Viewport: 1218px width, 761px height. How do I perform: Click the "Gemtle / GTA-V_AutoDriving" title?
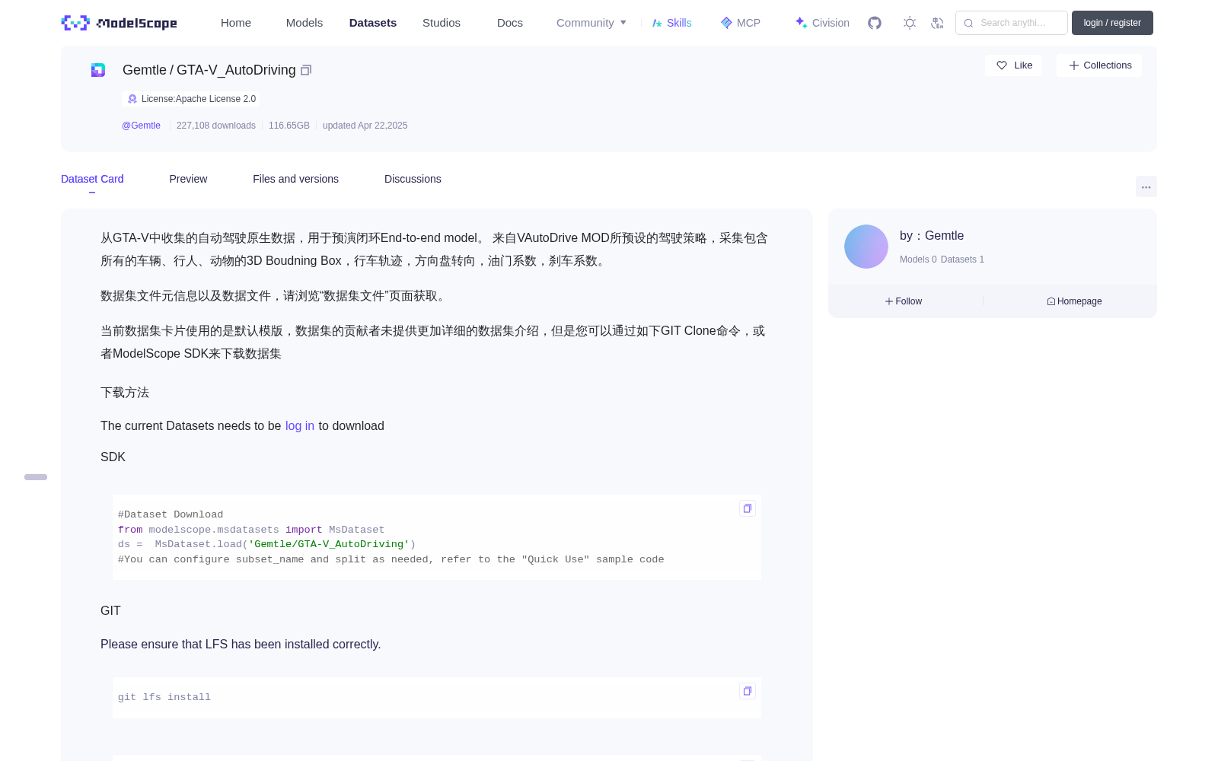pyautogui.click(x=209, y=70)
